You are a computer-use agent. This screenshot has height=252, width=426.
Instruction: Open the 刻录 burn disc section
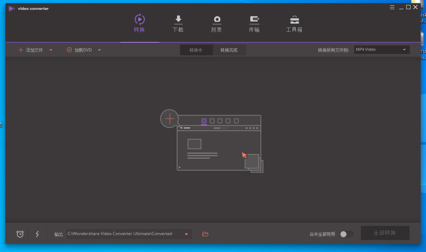(217, 24)
